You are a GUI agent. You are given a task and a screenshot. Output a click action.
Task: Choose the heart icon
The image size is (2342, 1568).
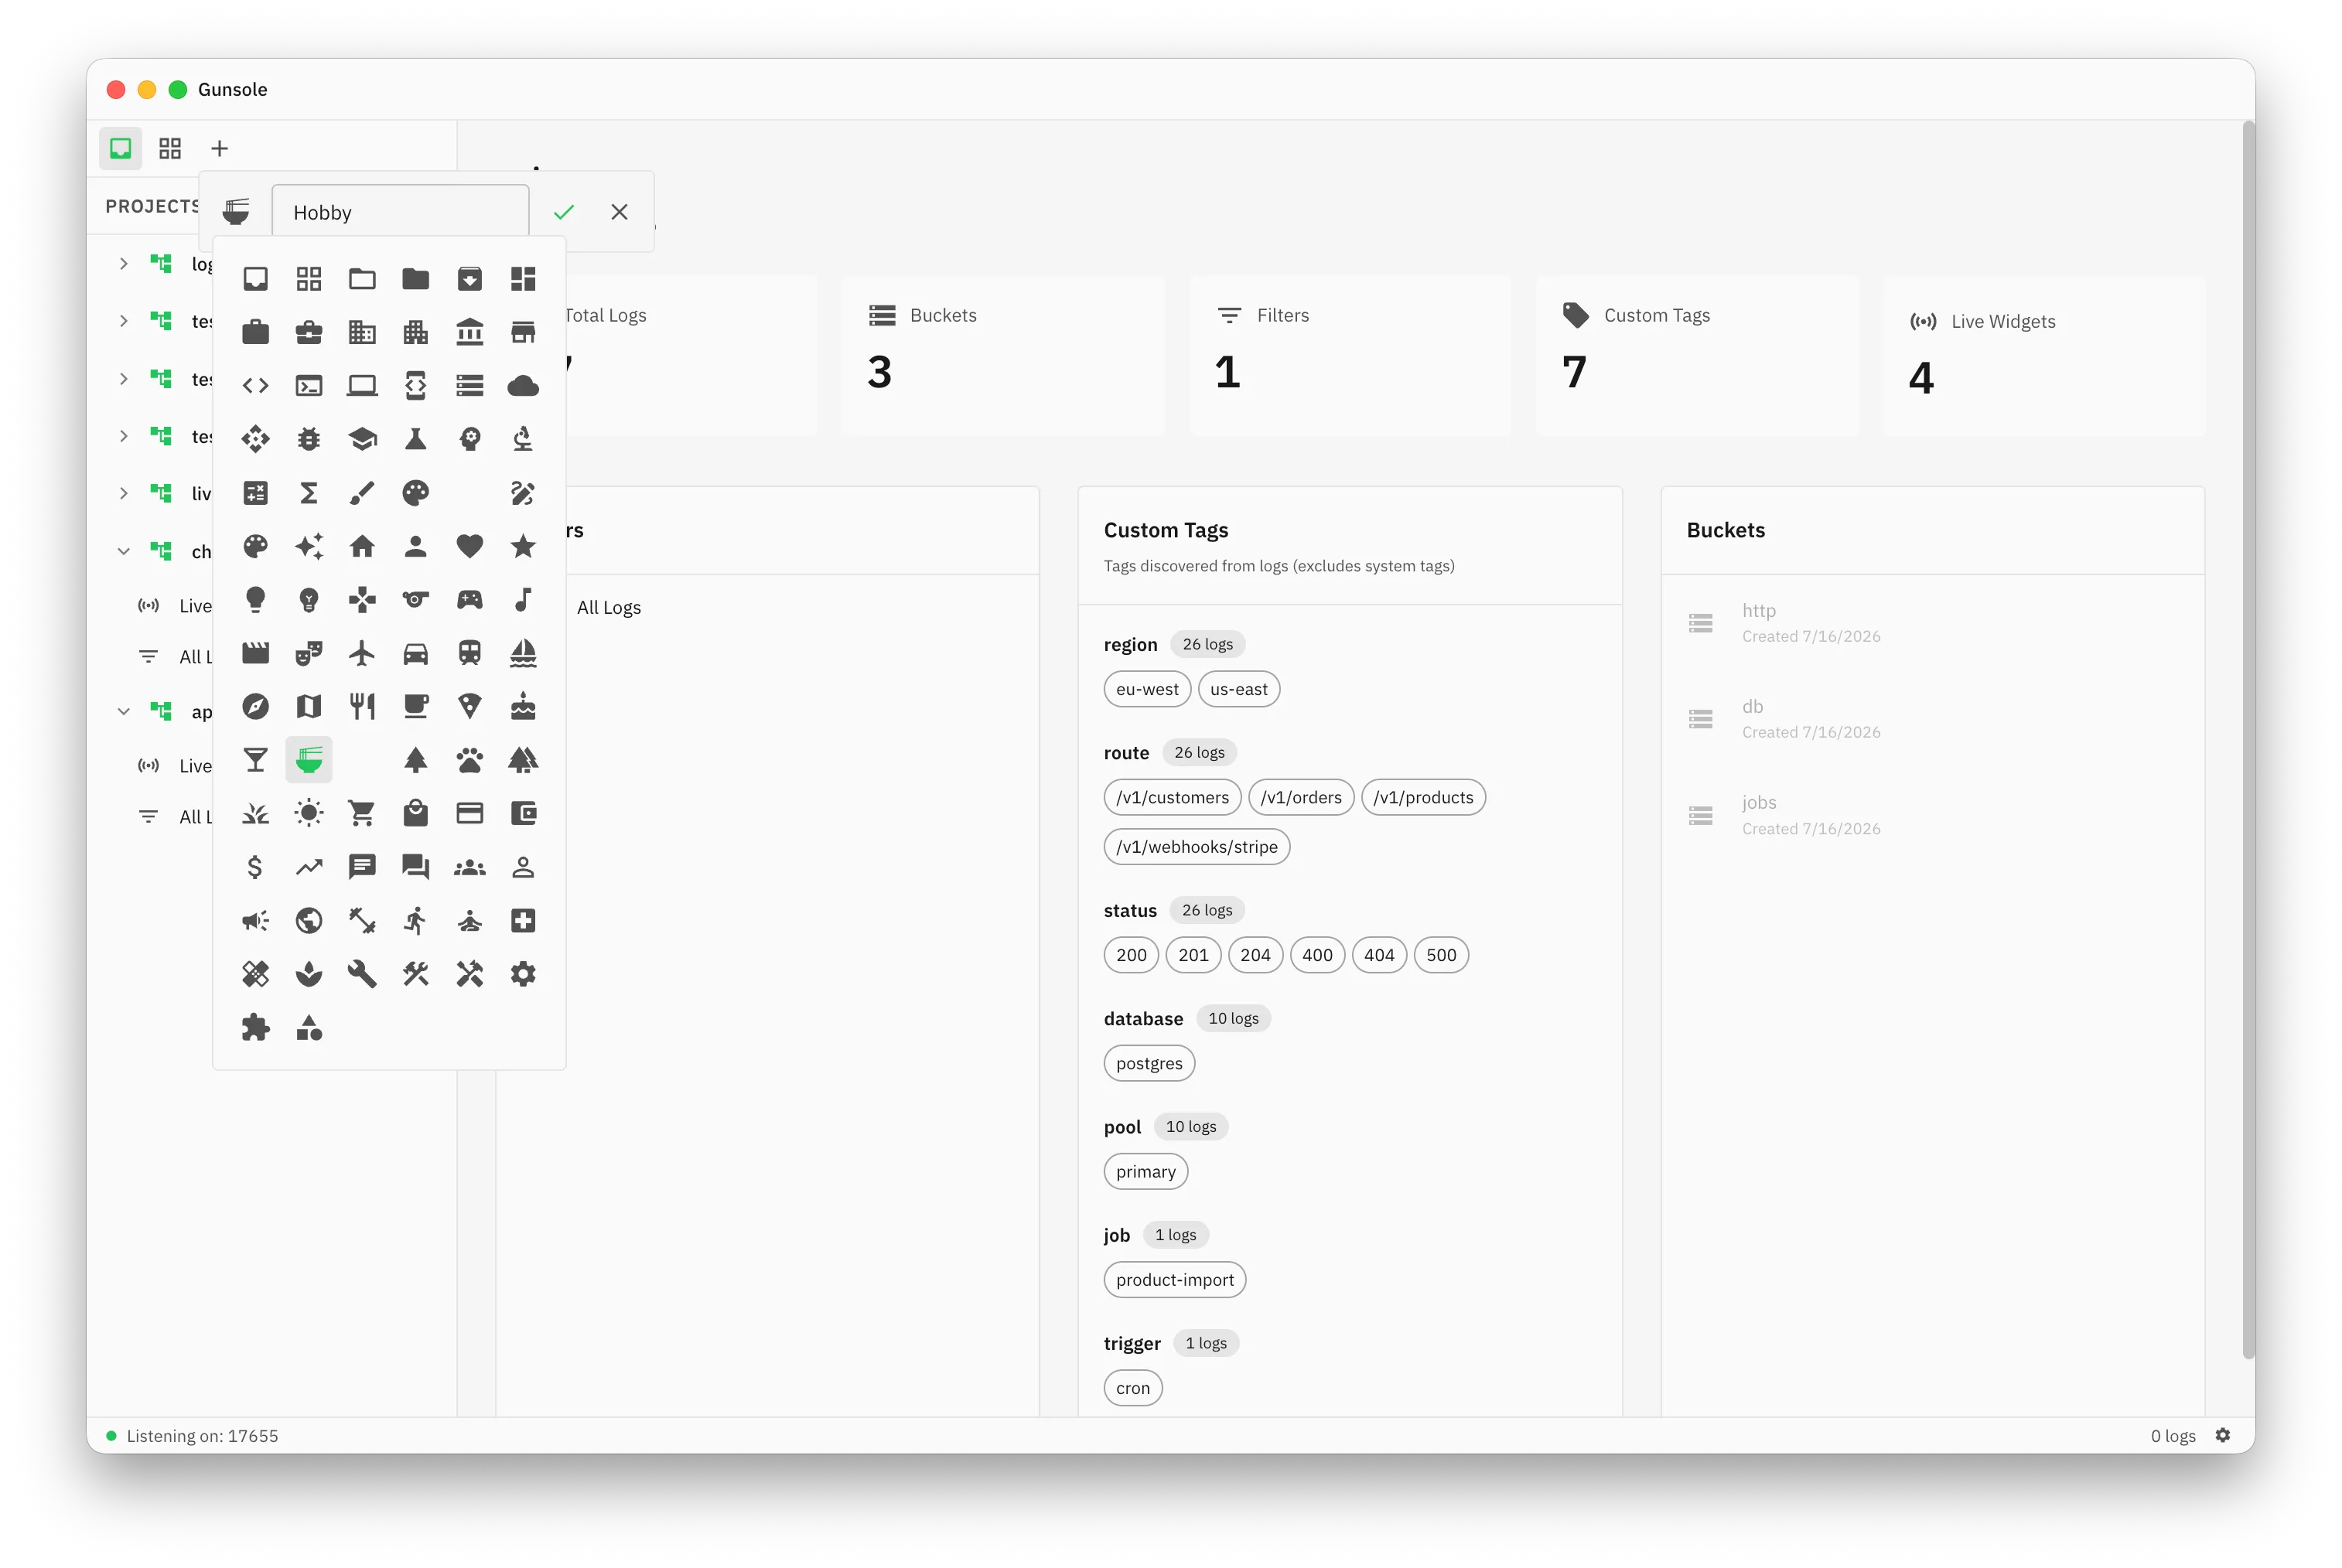[469, 546]
